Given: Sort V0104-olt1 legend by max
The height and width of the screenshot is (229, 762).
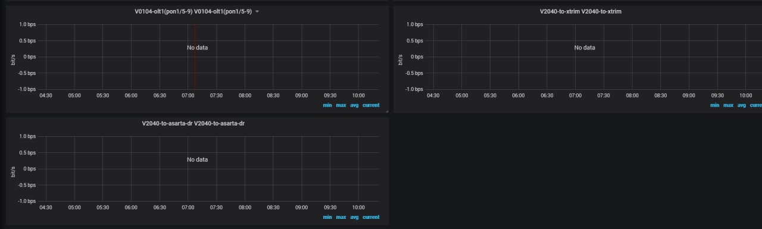Looking at the screenshot, I should point(341,105).
